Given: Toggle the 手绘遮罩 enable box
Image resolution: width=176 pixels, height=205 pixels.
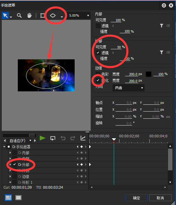Looking at the screenshot, I should click(x=9, y=147).
